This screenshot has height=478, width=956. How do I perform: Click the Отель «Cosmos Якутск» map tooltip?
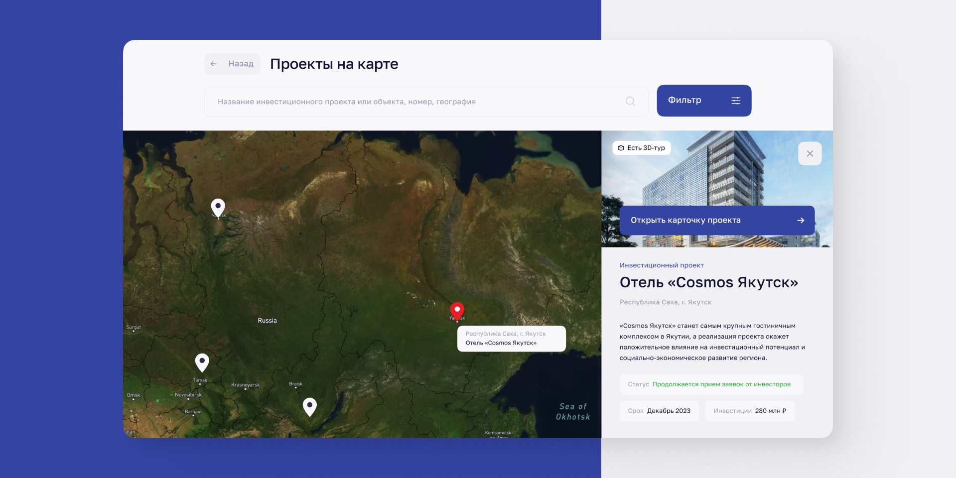pos(512,339)
